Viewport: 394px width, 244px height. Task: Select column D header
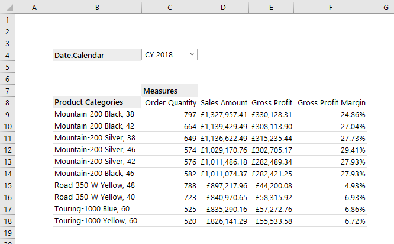[x=223, y=7]
